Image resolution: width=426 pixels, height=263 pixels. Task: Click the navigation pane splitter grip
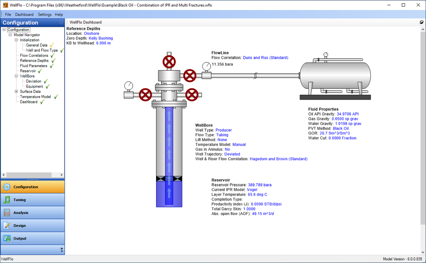pos(33,179)
